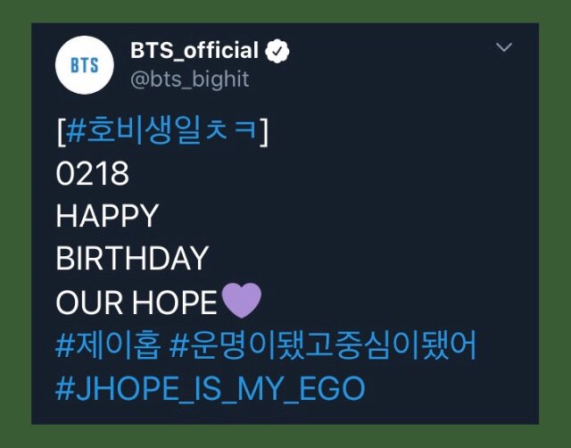The height and width of the screenshot is (448, 571).
Task: Click the opening square bracket
Action: (x=62, y=131)
